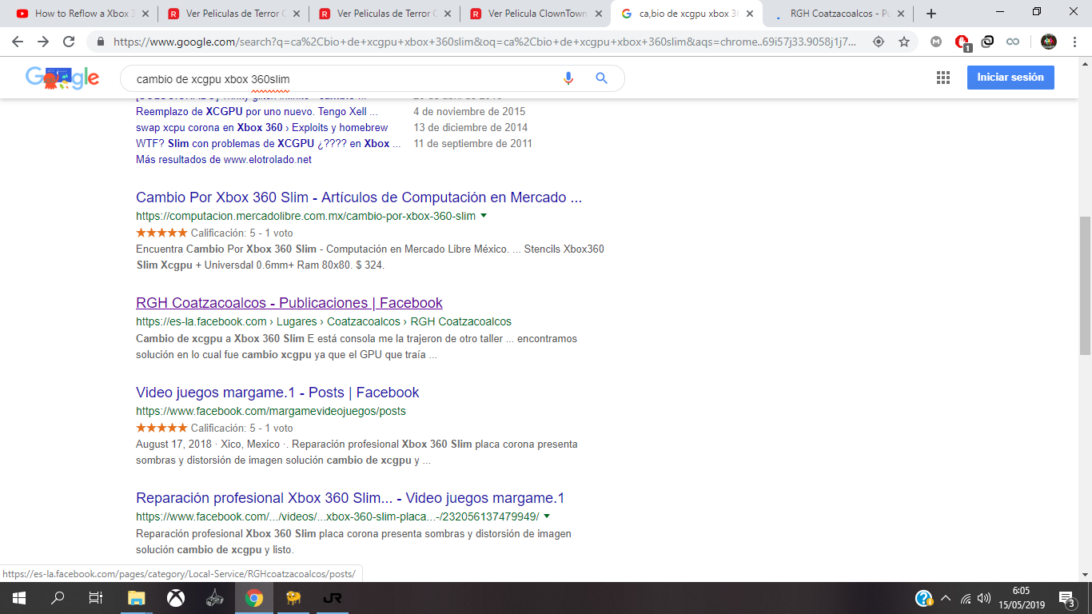Click the Iniciar sesión button
Viewport: 1092px width, 614px height.
(x=1010, y=78)
